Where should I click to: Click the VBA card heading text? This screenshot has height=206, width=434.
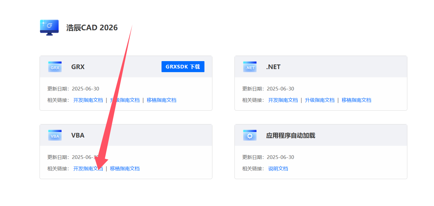click(x=78, y=135)
